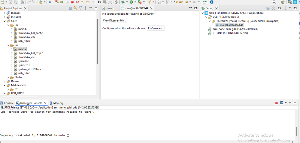The height and width of the screenshot is (143, 300).
Task: Click the green bug Debug icon
Action: (x=123, y=2)
